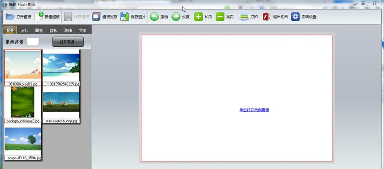Redo with the 恢复 green arrow
Screen dimensions: 384x169
pyautogui.click(x=176, y=17)
